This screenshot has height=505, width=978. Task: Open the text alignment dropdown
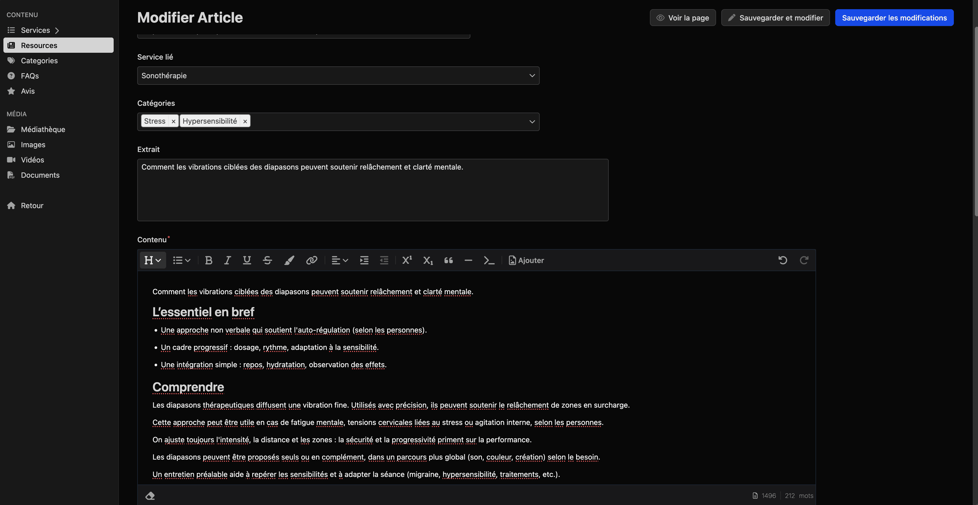[339, 260]
